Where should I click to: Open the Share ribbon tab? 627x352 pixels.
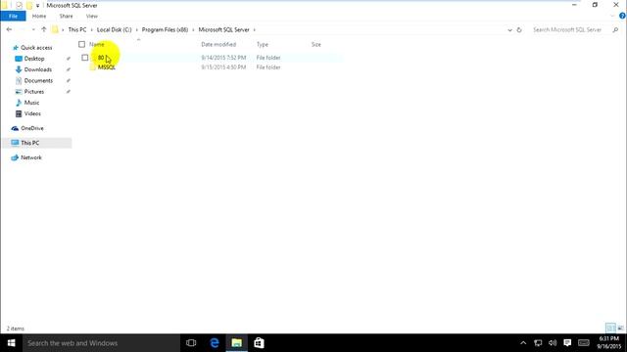pos(66,16)
